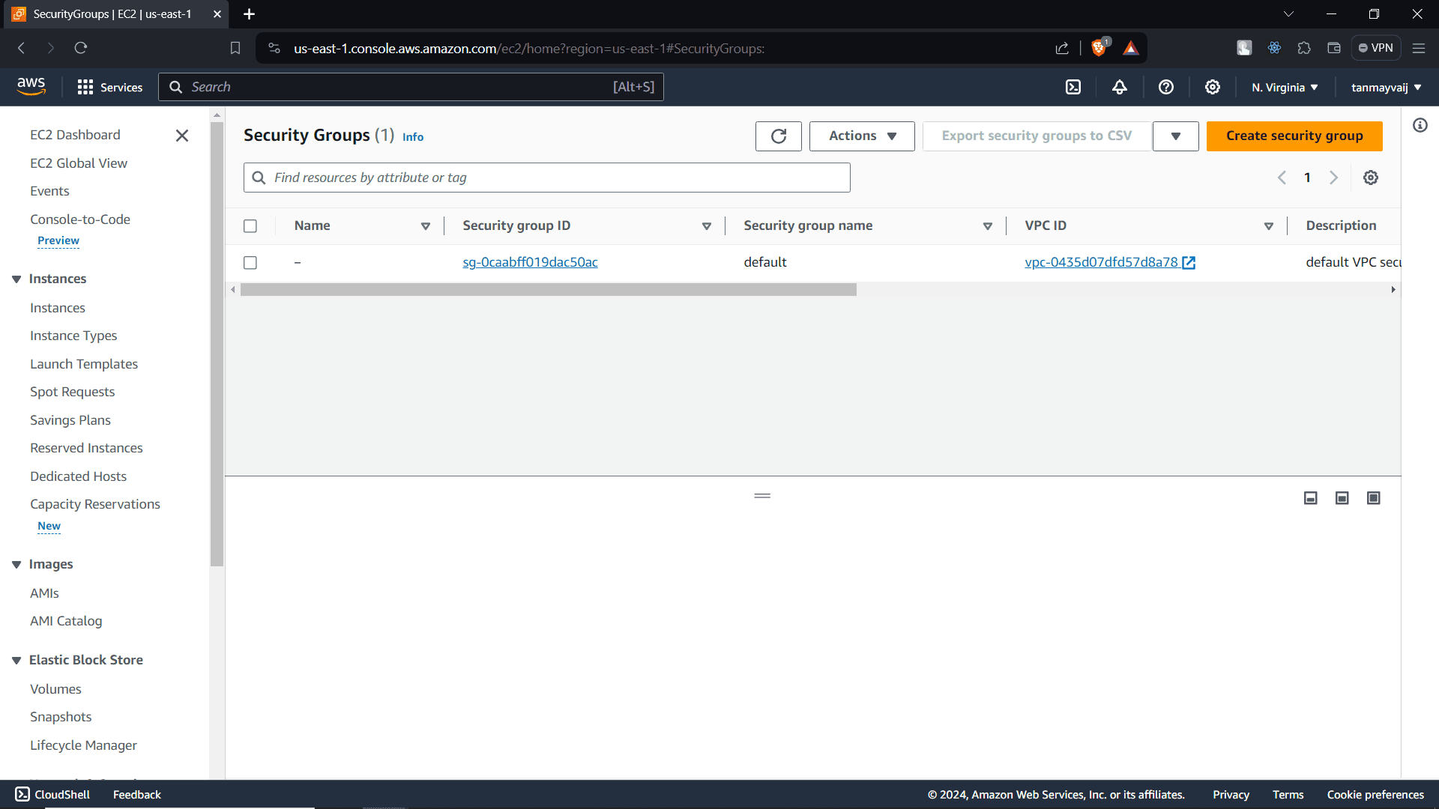Open the settings gear in top navigation
Viewport: 1439px width, 809px height.
[x=1213, y=87]
